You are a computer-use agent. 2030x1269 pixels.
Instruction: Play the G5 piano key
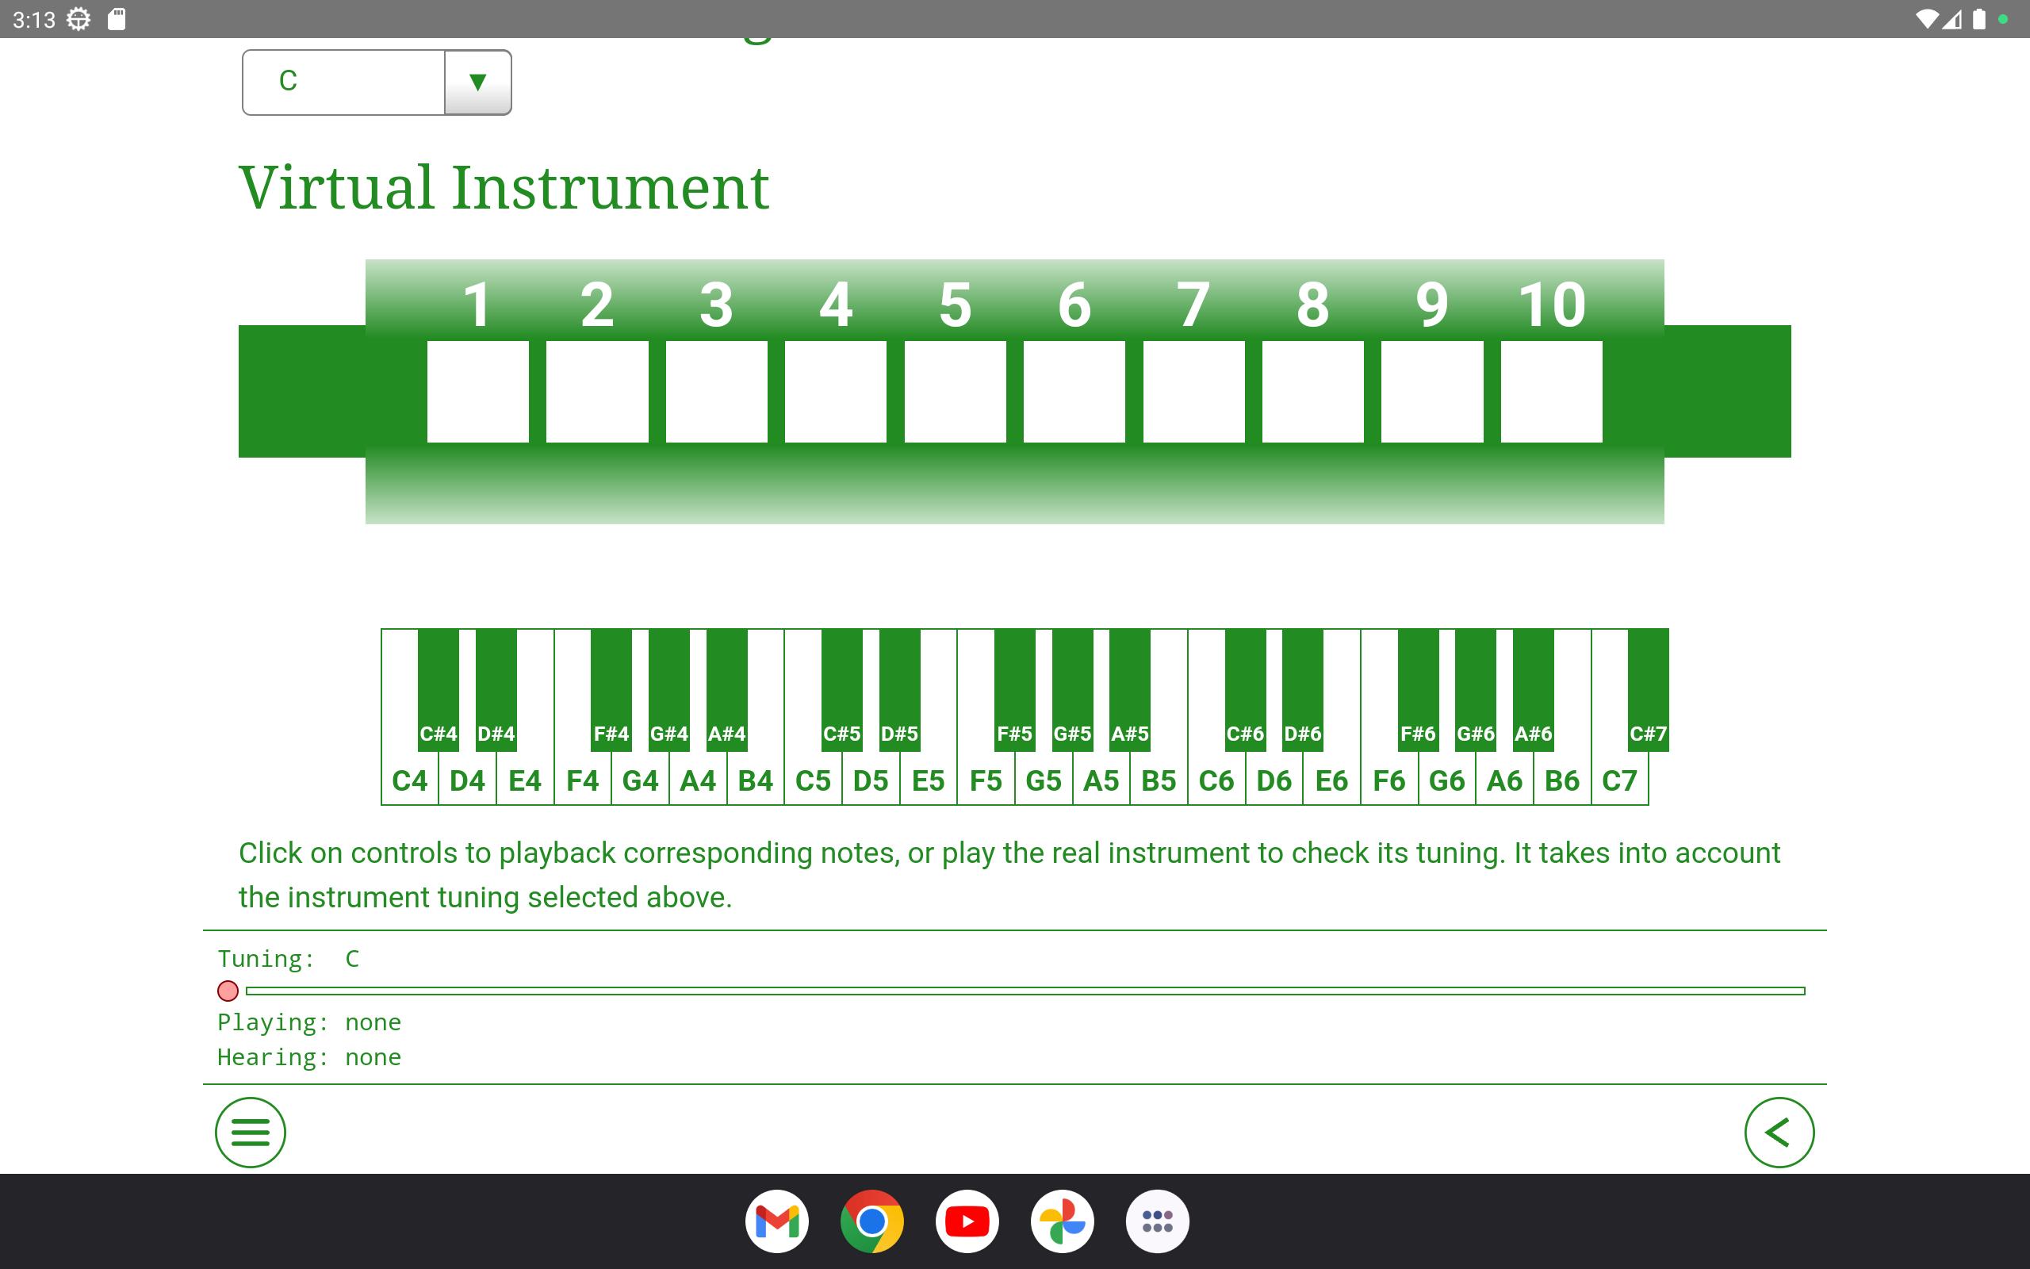click(1044, 780)
